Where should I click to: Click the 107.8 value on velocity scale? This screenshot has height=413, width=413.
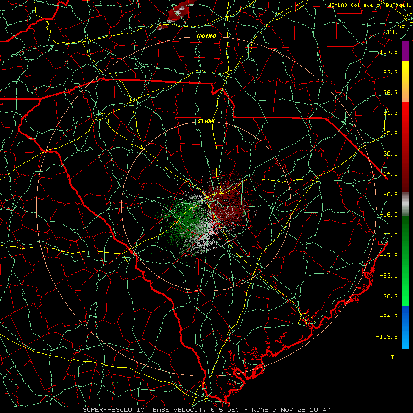tap(389, 51)
